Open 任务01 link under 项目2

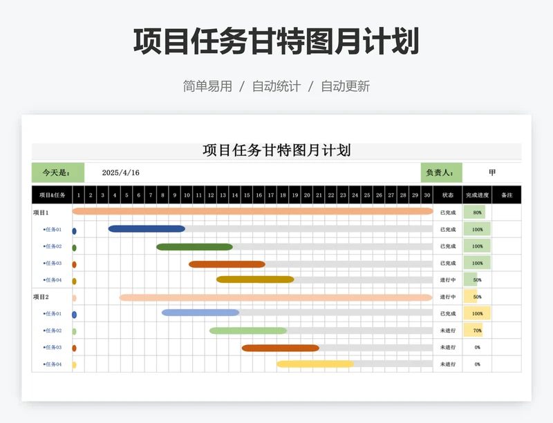click(53, 313)
